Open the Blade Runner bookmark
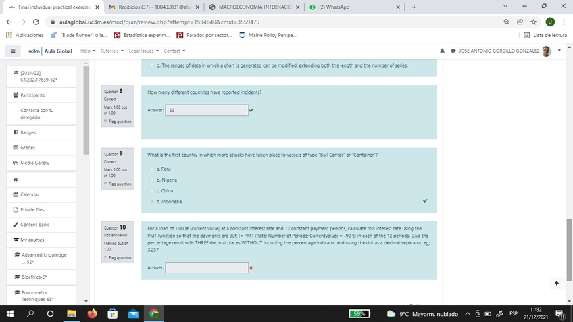 point(78,35)
